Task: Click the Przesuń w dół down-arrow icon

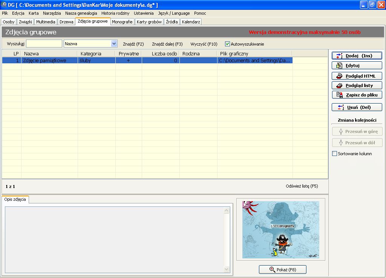Action: point(341,143)
